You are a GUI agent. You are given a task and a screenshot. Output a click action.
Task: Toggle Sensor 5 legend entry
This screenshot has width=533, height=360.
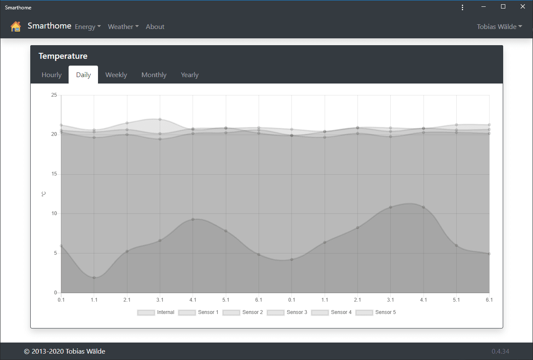376,312
